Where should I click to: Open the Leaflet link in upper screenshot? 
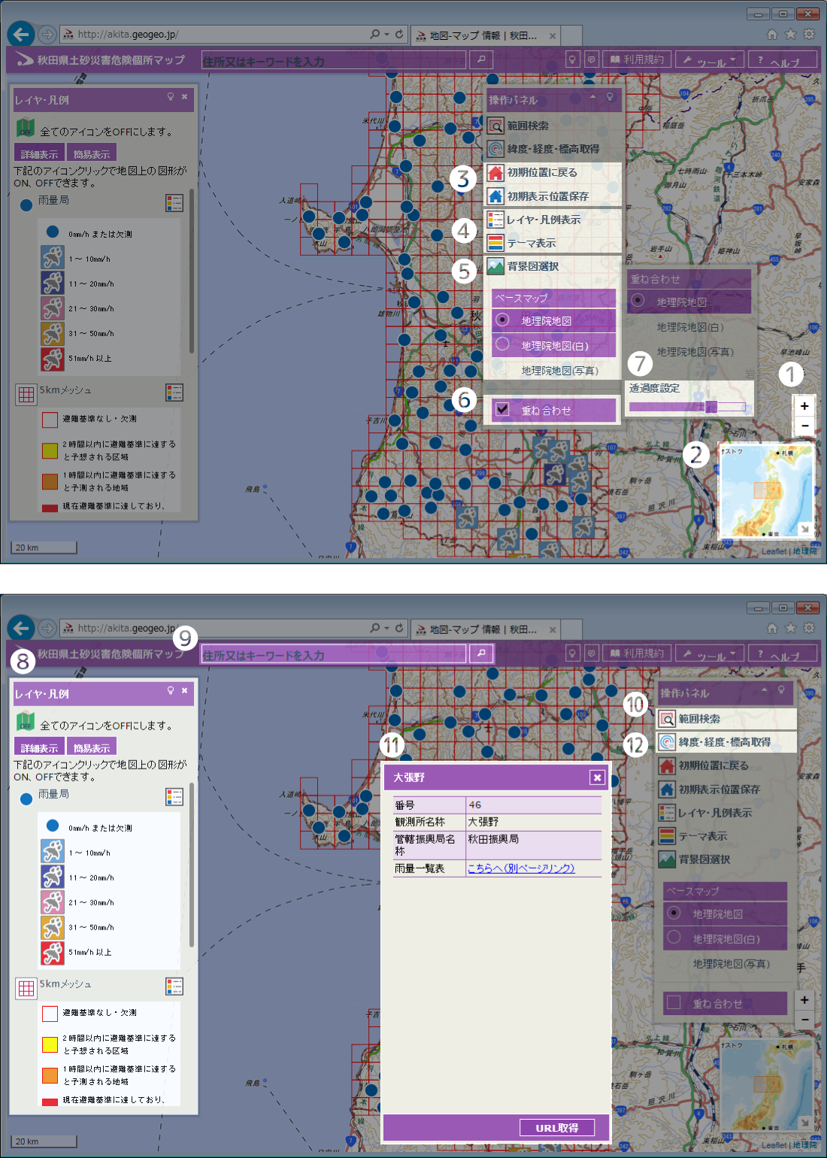[774, 551]
